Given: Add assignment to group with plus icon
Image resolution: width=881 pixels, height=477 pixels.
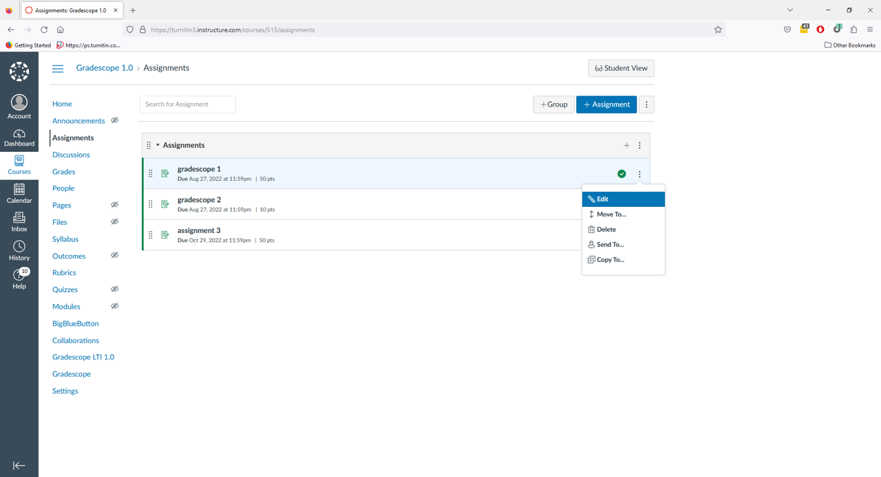Looking at the screenshot, I should tap(626, 146).
